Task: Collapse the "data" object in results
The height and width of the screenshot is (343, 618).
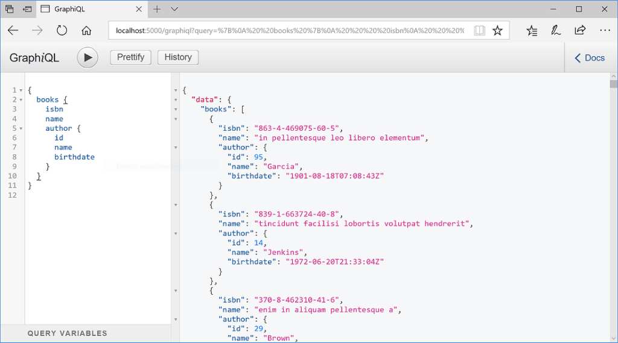Action: click(176, 100)
